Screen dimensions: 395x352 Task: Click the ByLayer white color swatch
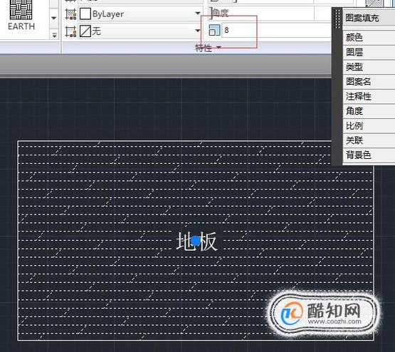[85, 14]
